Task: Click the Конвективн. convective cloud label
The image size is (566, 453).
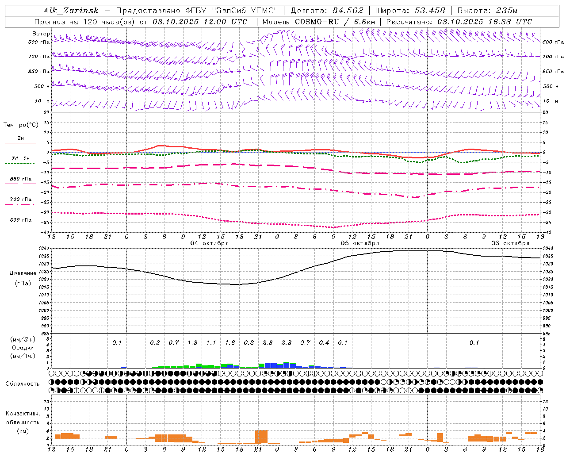Action: pos(23,414)
